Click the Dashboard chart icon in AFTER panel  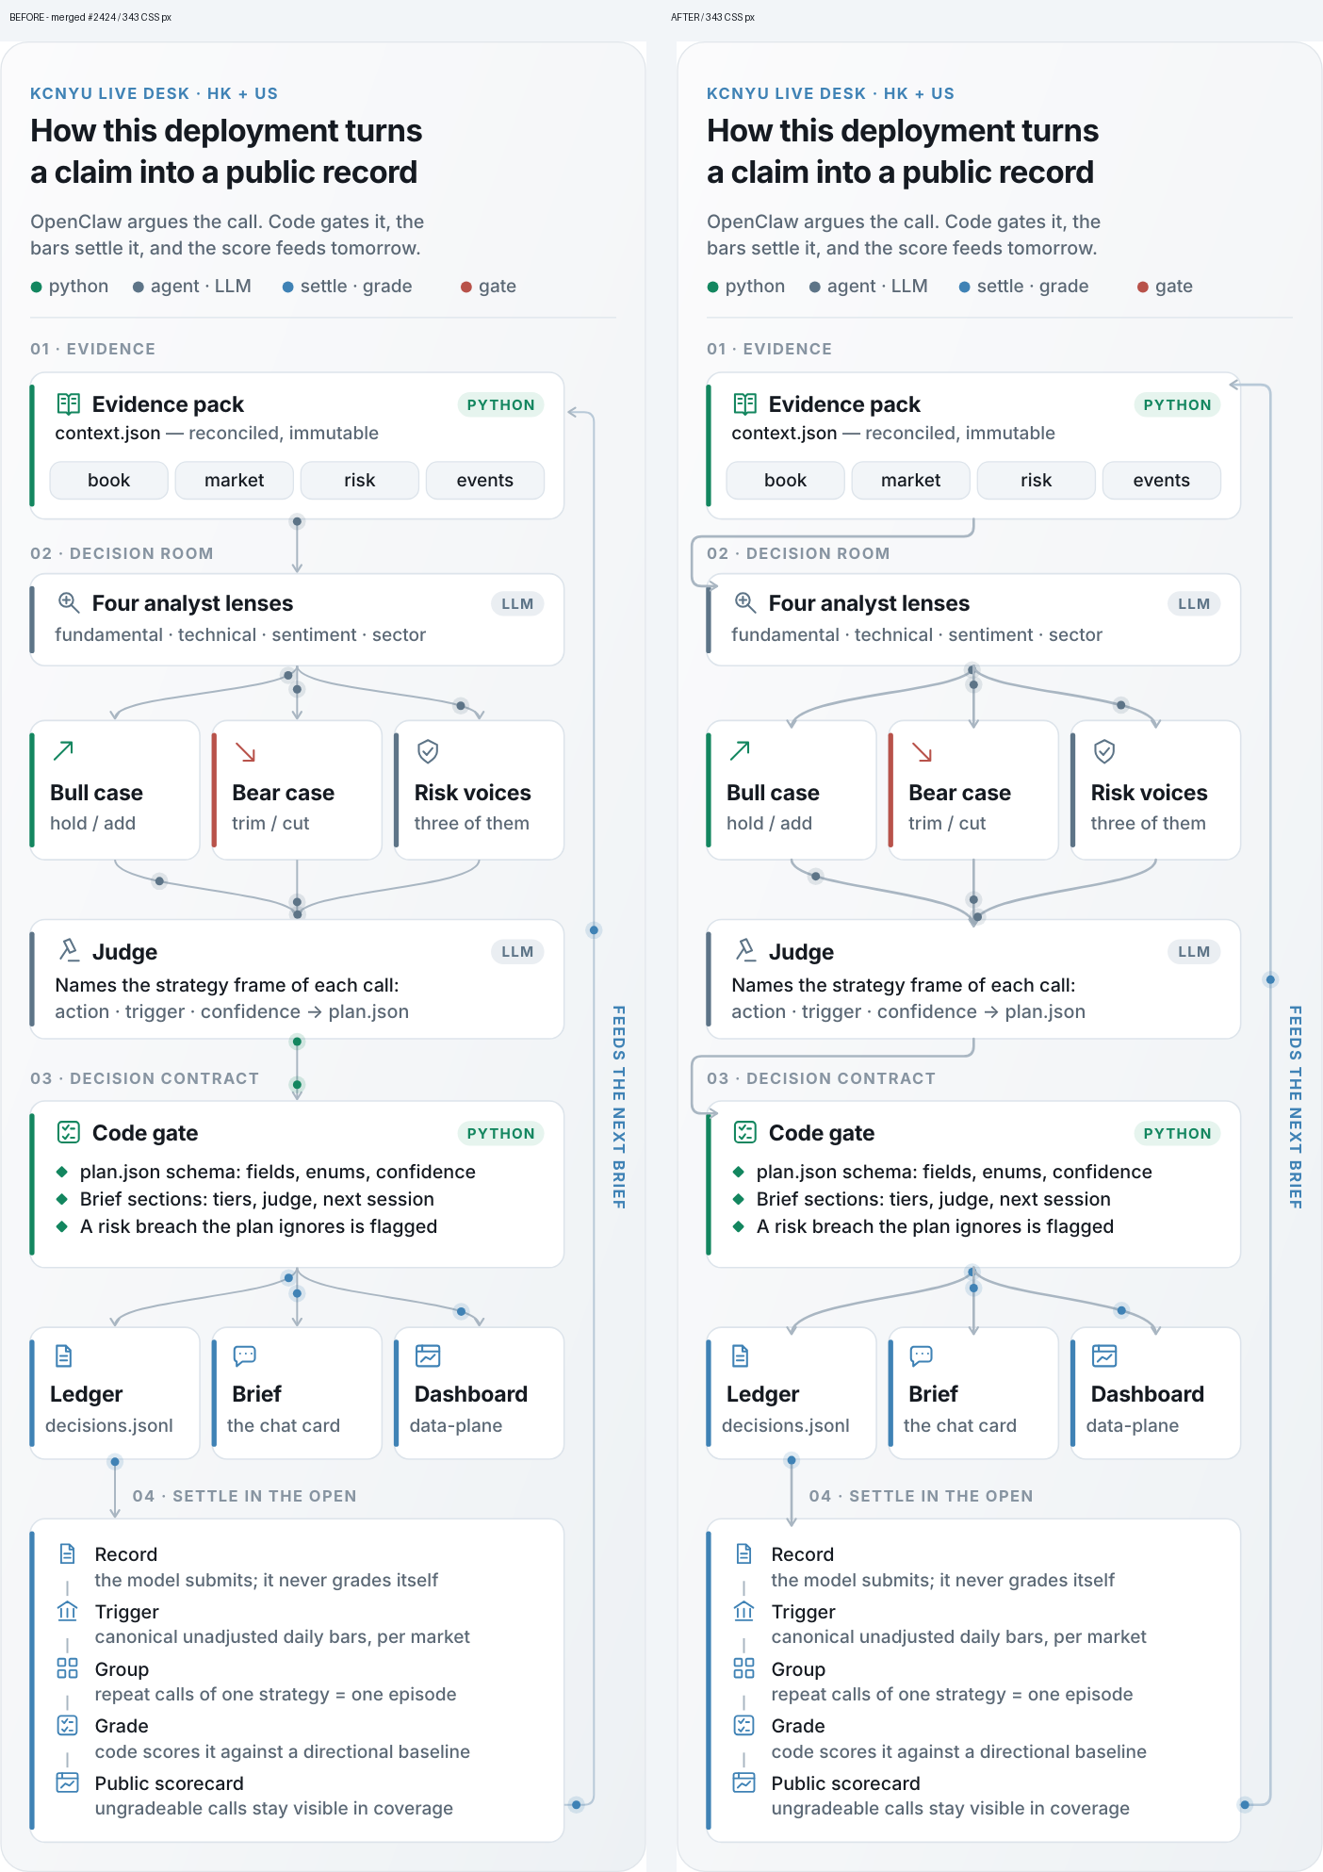[x=1104, y=1355]
